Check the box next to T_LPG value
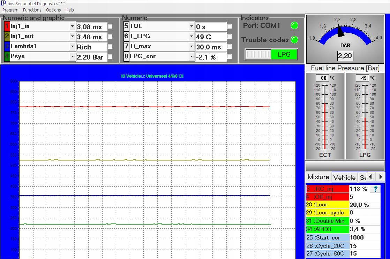The width and height of the screenshot is (390, 259). [230, 37]
